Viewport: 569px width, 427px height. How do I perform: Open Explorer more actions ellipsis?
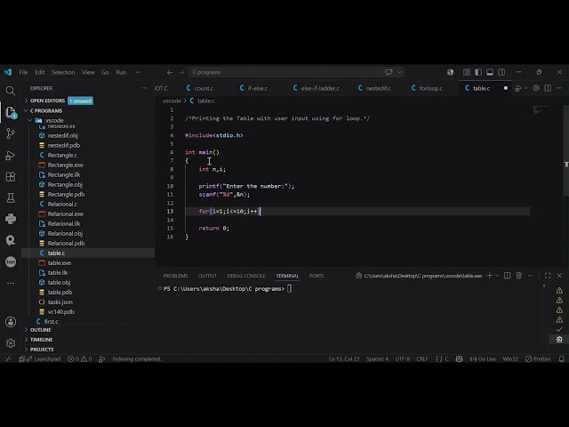tap(144, 88)
